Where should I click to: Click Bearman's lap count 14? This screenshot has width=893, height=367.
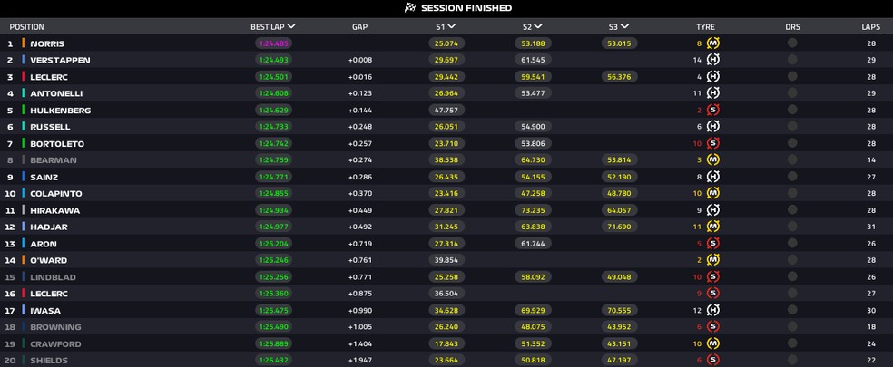point(871,160)
